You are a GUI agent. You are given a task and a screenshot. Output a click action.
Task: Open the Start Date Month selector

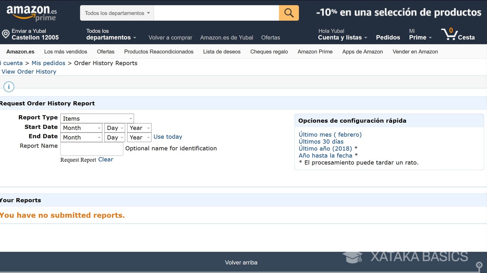[x=81, y=128]
